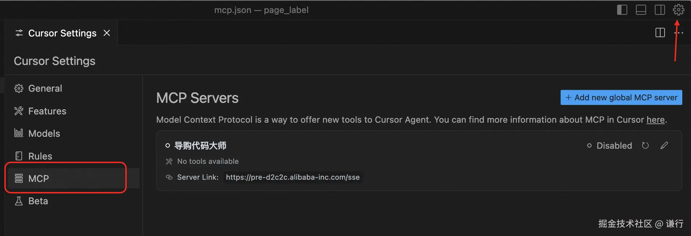Screen dimensions: 691x236
Task: Toggle the secondary right sidebar layout icon
Action: 659,10
